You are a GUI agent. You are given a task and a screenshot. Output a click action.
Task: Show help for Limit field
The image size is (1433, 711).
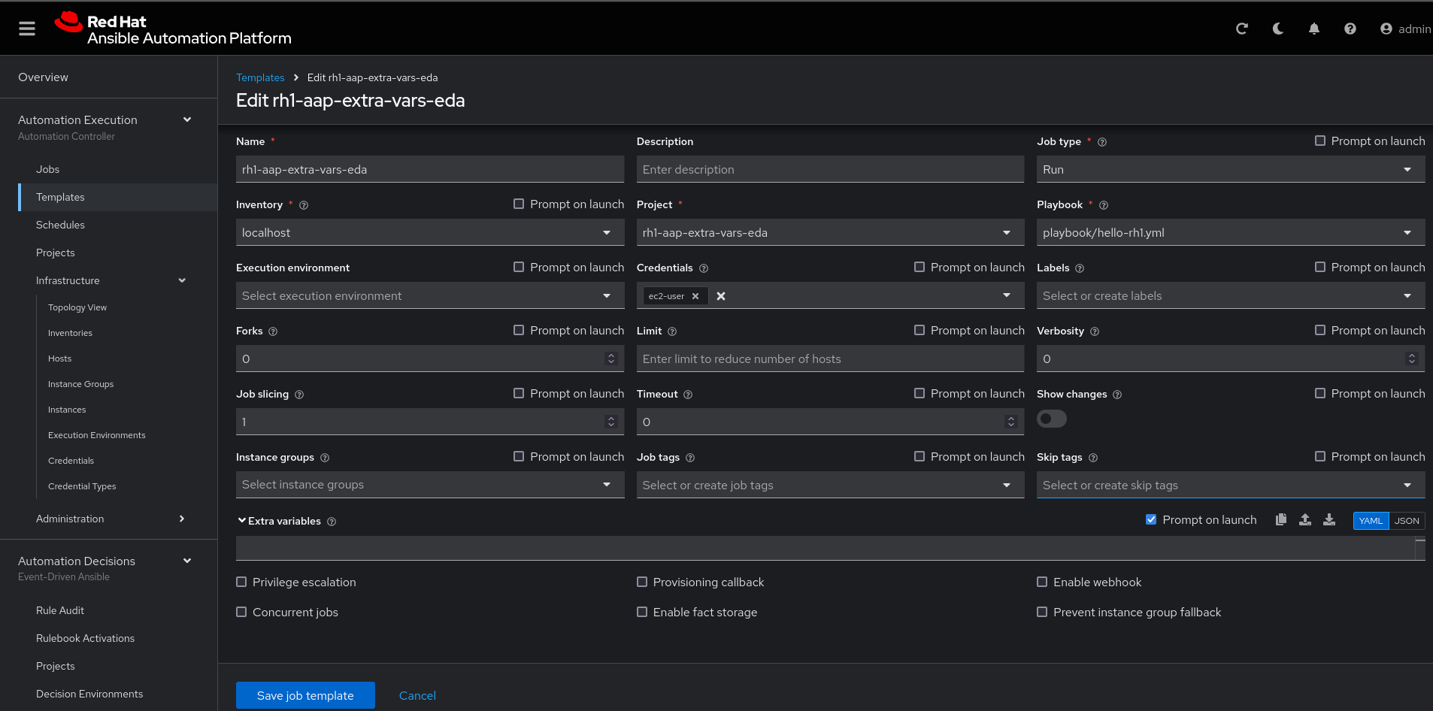click(672, 331)
